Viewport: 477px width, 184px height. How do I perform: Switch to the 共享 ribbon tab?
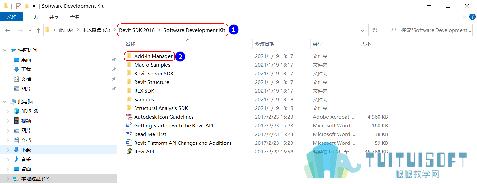click(54, 17)
